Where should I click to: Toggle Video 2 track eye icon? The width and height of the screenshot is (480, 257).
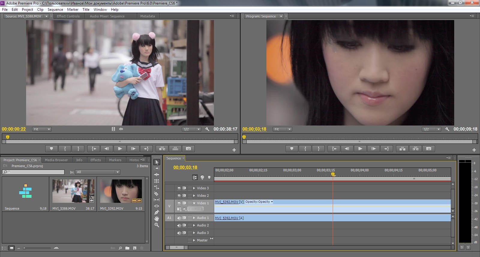(179, 196)
